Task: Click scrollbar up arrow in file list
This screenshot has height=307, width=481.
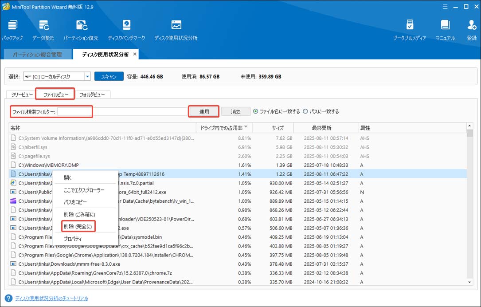Action: click(x=469, y=126)
